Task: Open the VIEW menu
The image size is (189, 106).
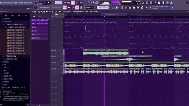Action: pos(15,3)
